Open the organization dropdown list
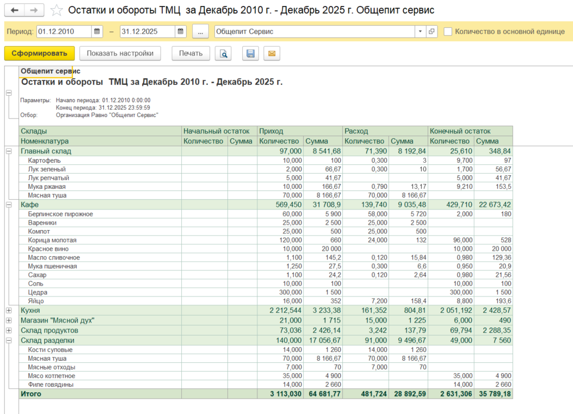 [x=420, y=32]
